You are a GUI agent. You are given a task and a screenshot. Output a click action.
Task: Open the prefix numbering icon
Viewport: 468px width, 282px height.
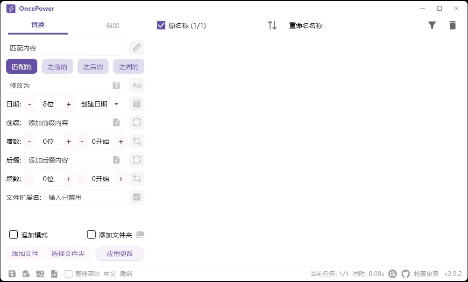136,141
